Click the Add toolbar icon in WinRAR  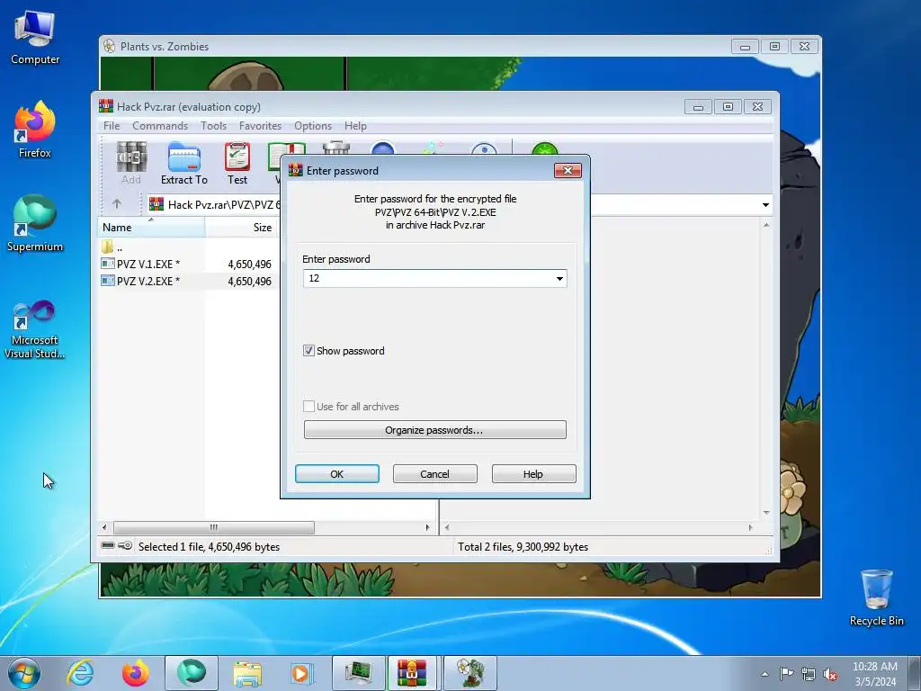[131, 162]
